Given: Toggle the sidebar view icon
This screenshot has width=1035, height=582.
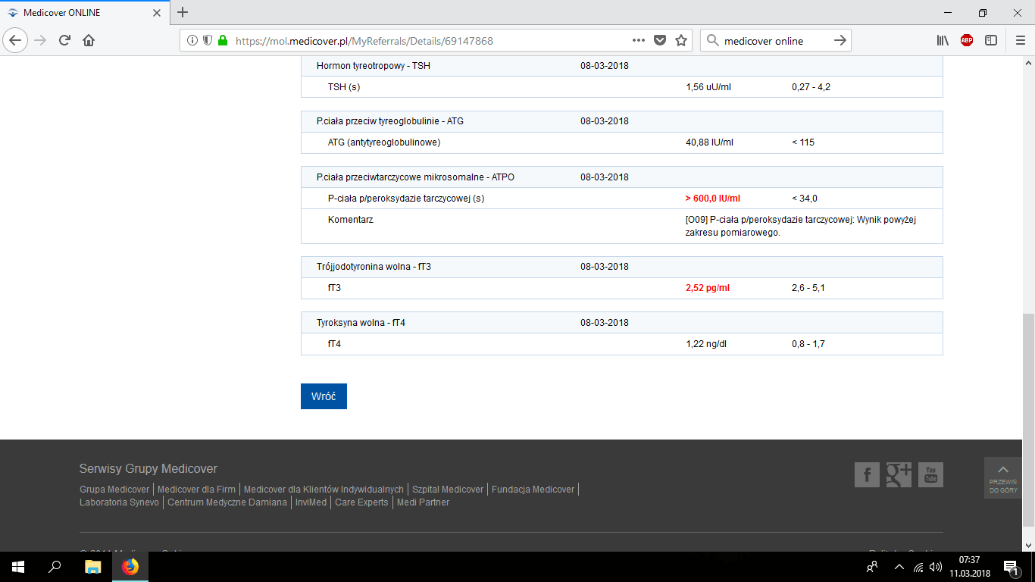Looking at the screenshot, I should click(991, 41).
